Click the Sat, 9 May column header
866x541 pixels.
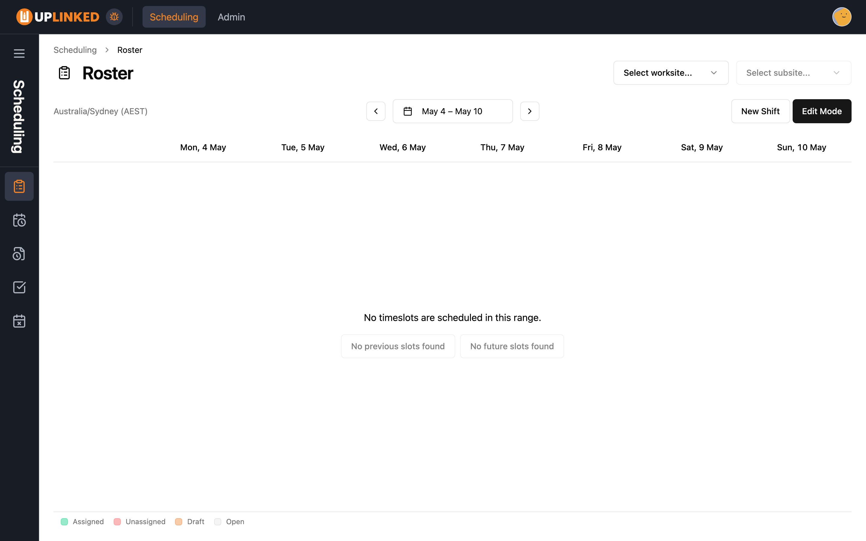click(702, 147)
